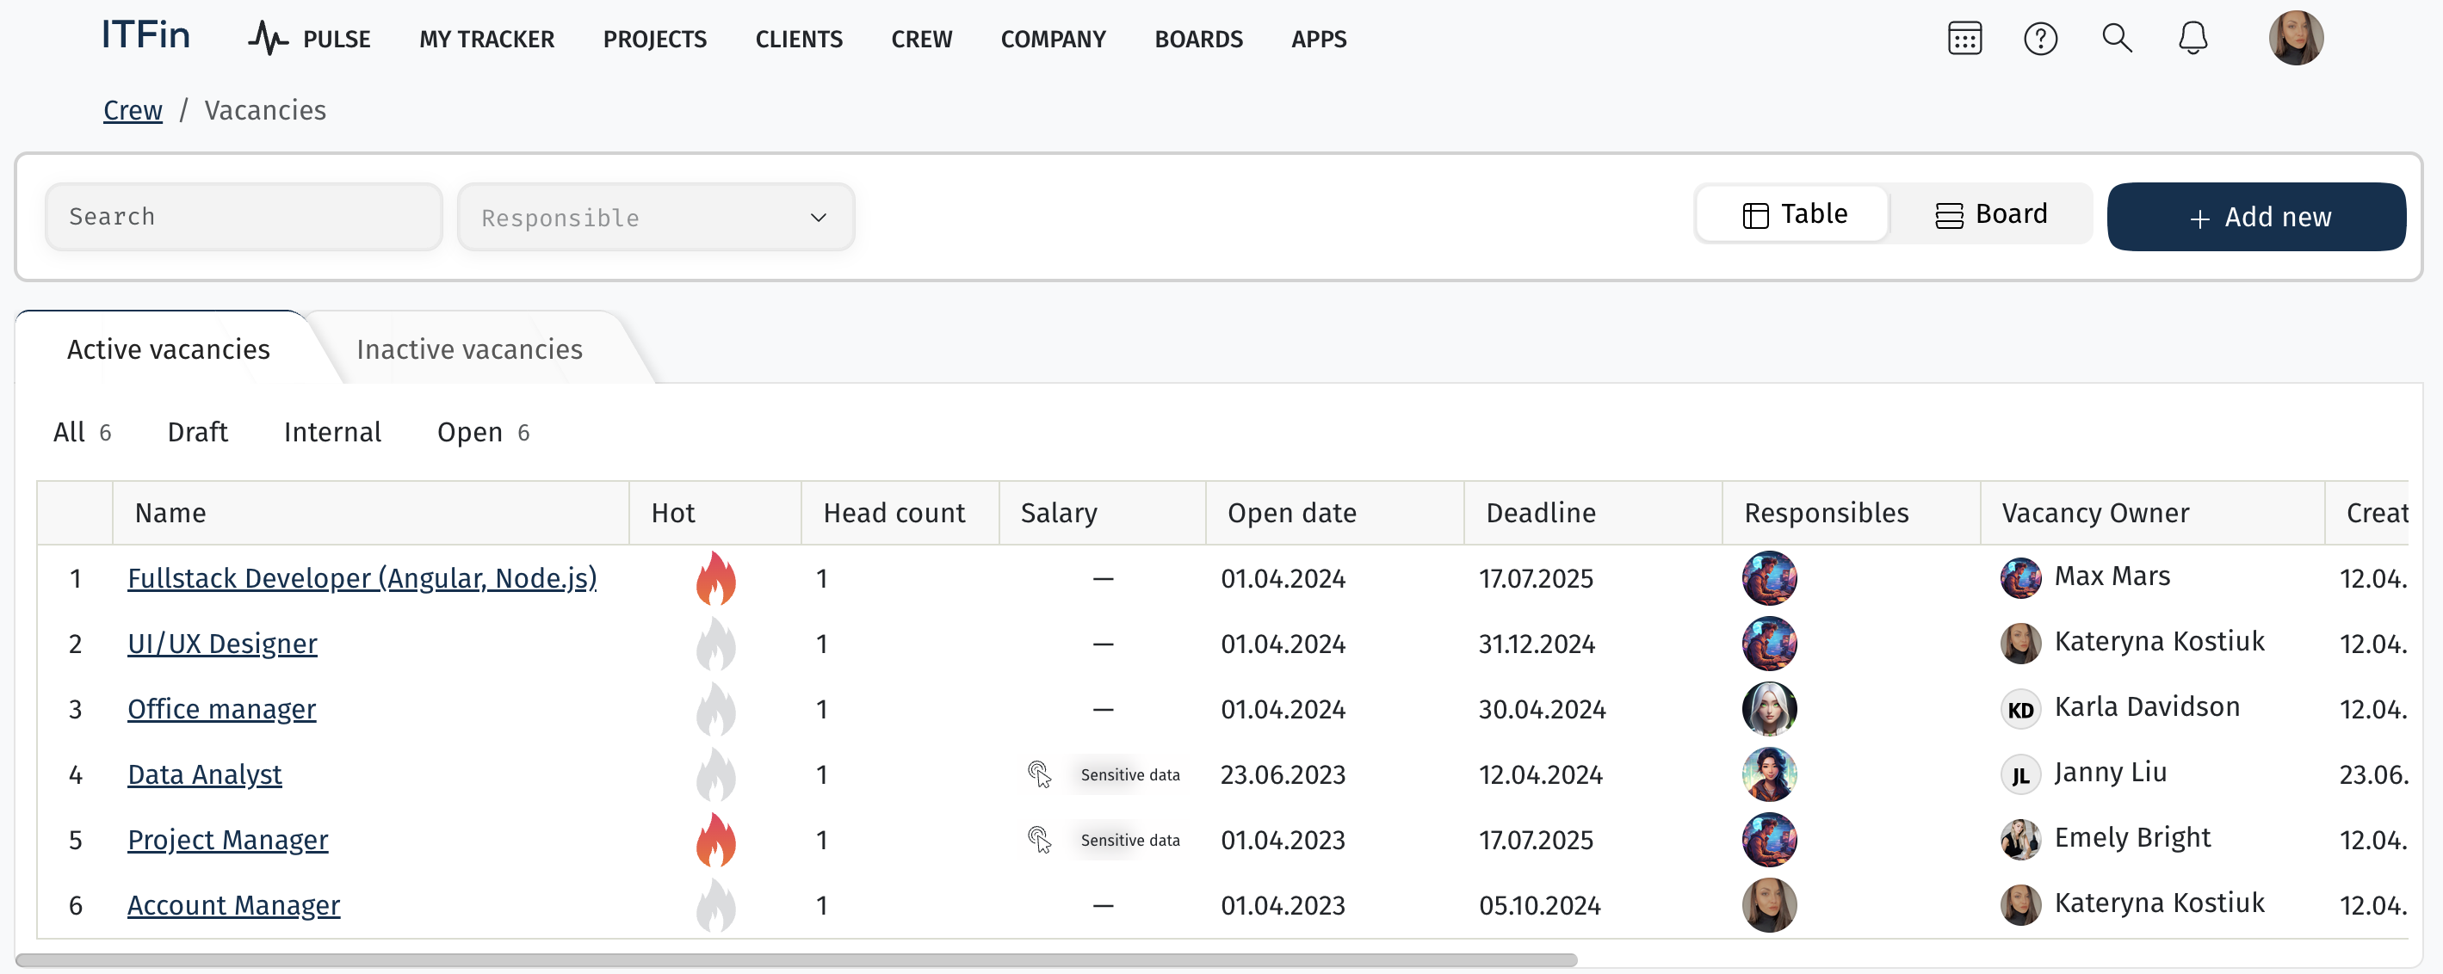
Task: Open notifications bell icon
Action: coord(2193,39)
